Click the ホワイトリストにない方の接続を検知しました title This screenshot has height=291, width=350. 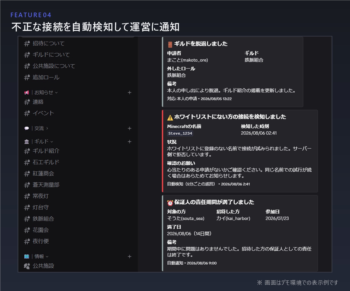coord(230,117)
